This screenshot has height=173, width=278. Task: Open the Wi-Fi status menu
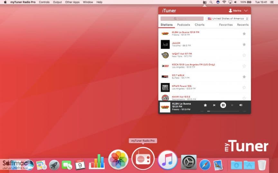(x=224, y=2)
